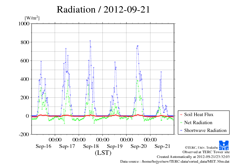Viewport: 235px width, 166px height.
Task: Click the 800 y-axis tick label
Action: [x=25, y=42]
